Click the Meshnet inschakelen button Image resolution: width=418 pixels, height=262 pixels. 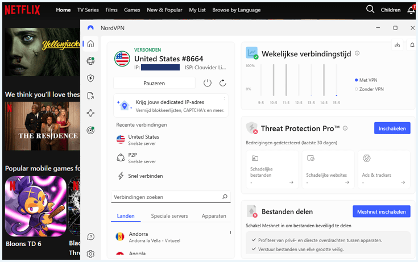click(382, 211)
